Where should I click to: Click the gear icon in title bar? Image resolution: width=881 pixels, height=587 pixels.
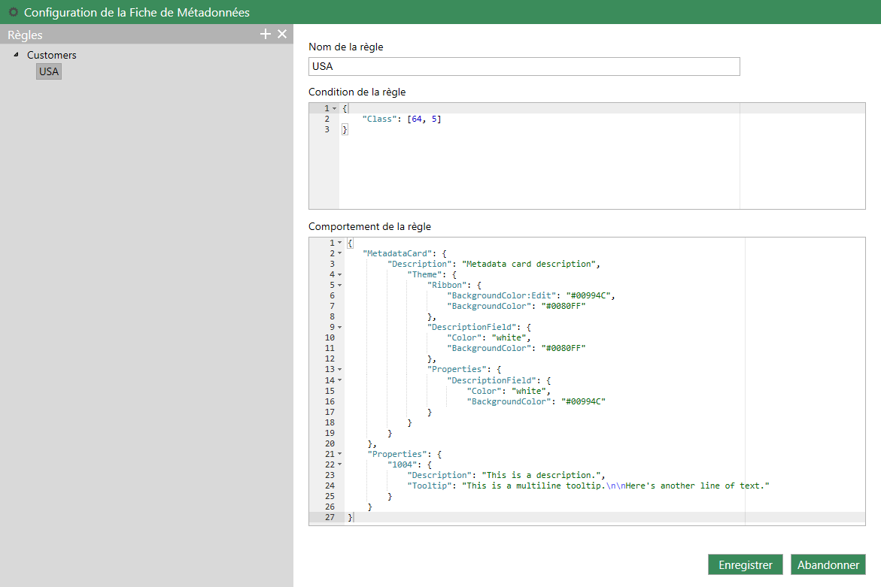coord(13,12)
